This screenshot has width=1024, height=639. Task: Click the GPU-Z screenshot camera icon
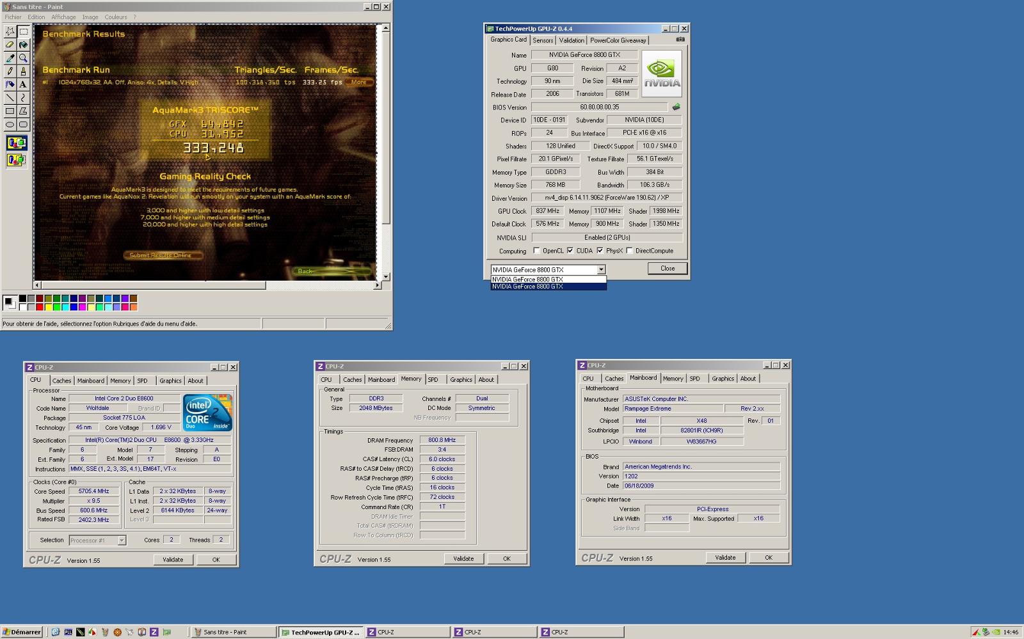680,40
